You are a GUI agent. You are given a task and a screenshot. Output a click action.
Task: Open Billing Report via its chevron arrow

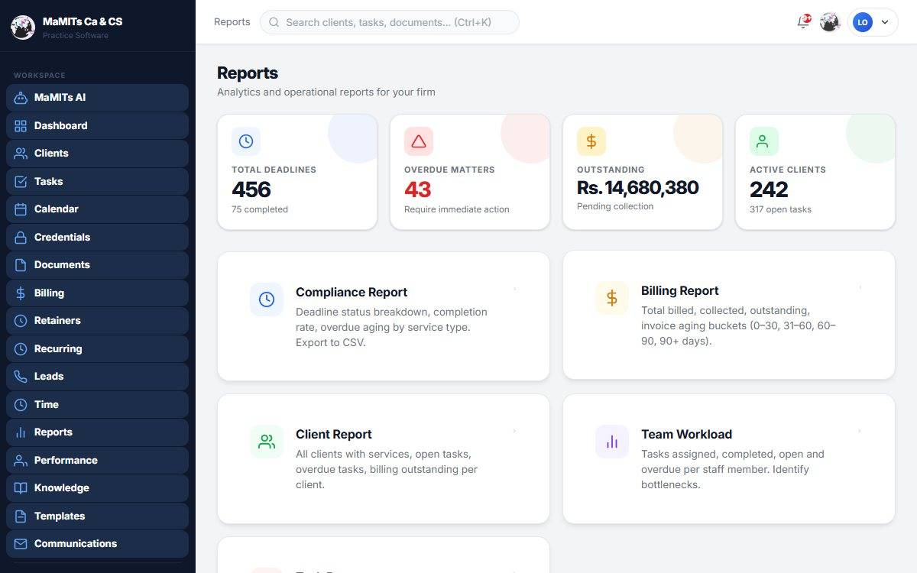pyautogui.click(x=860, y=287)
